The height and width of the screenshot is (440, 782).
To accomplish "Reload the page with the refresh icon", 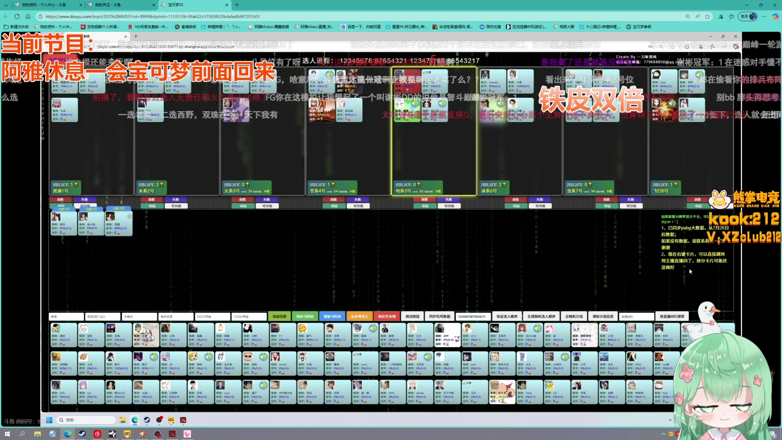I will point(17,16).
